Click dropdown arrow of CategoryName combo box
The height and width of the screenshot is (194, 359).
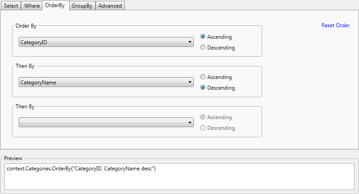(x=190, y=82)
